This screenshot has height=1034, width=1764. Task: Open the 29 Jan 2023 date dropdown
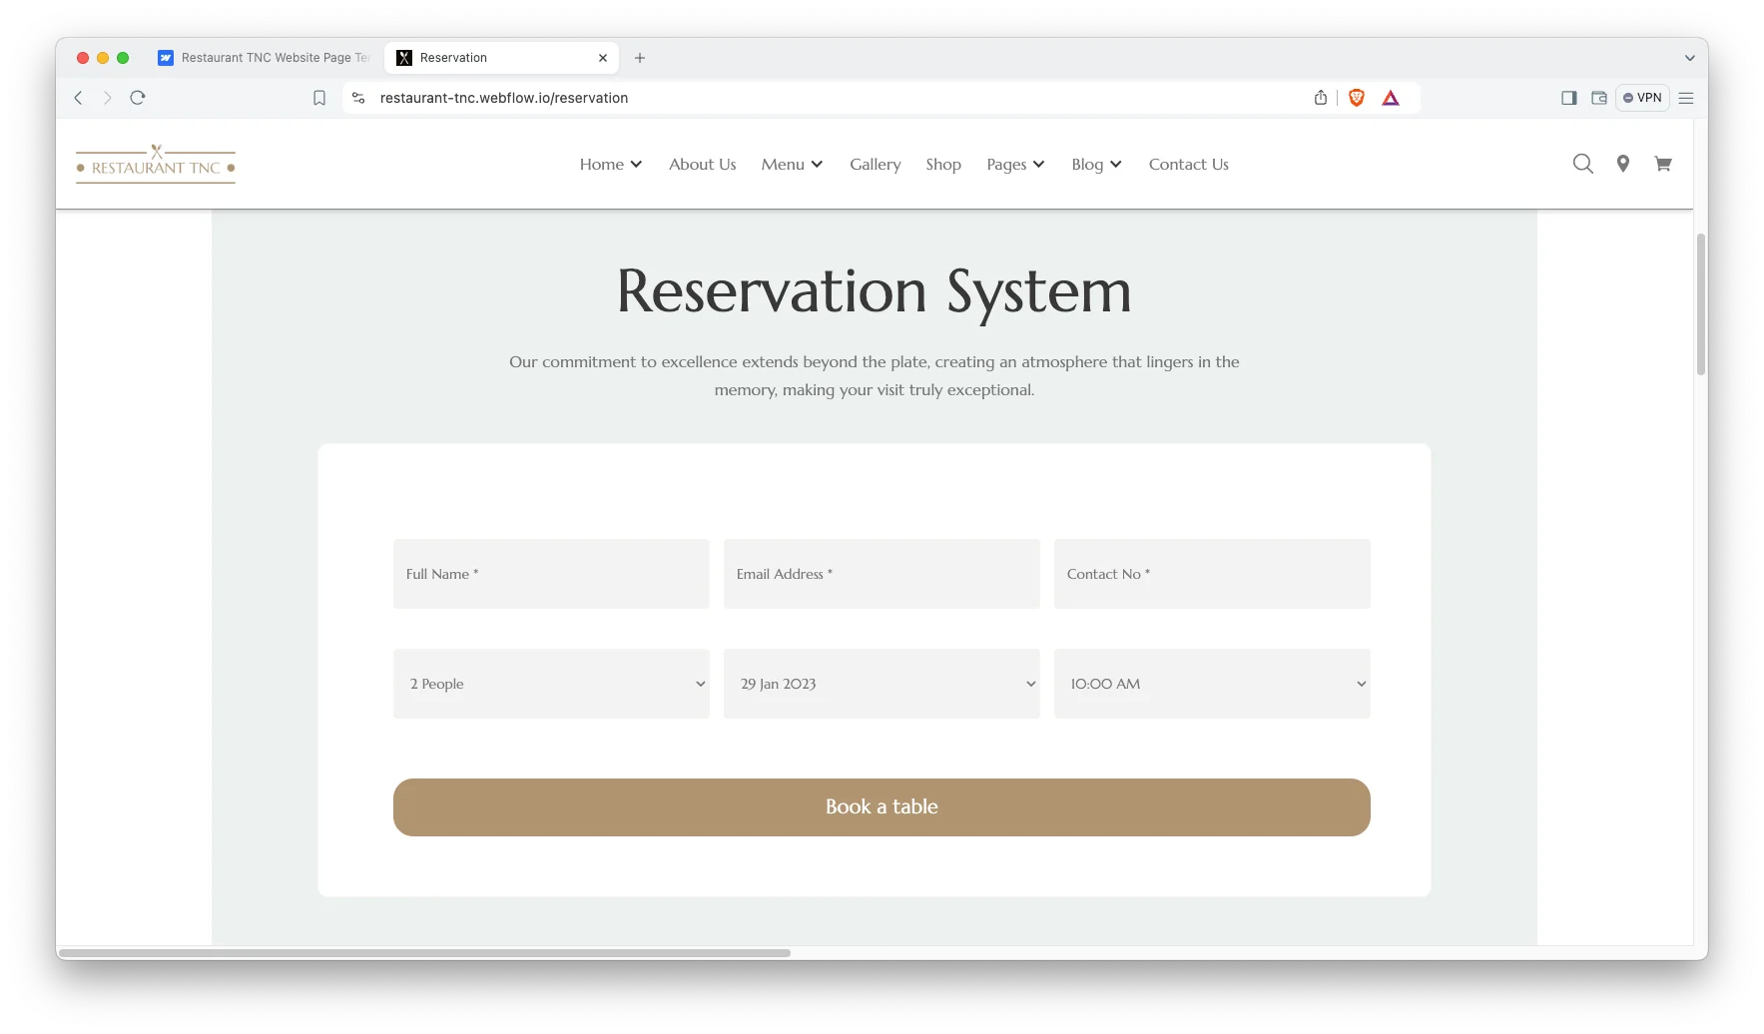click(x=882, y=684)
